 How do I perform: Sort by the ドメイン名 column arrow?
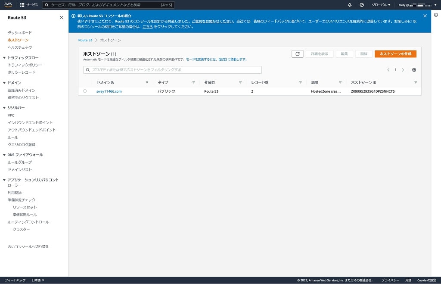(x=147, y=82)
